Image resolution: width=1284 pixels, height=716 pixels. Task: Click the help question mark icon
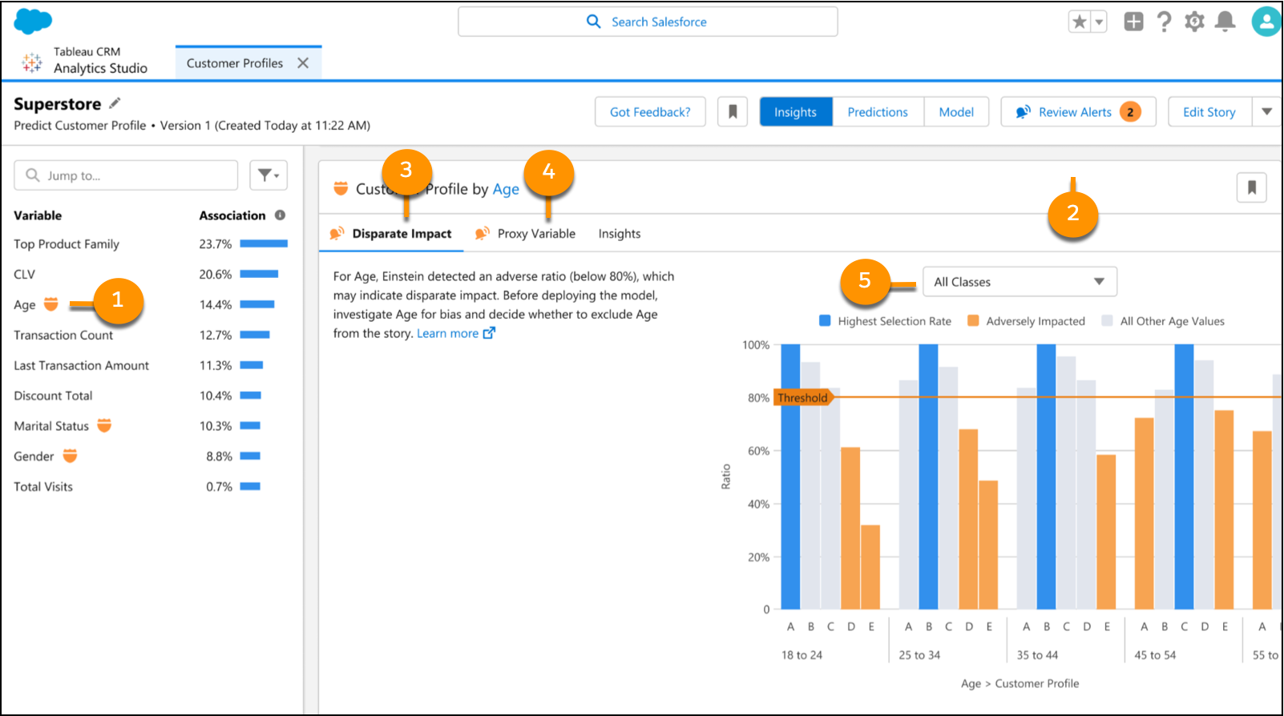pos(1164,22)
